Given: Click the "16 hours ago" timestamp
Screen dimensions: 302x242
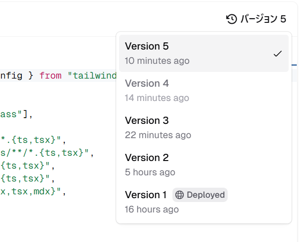Looking at the screenshot, I should (151, 210).
